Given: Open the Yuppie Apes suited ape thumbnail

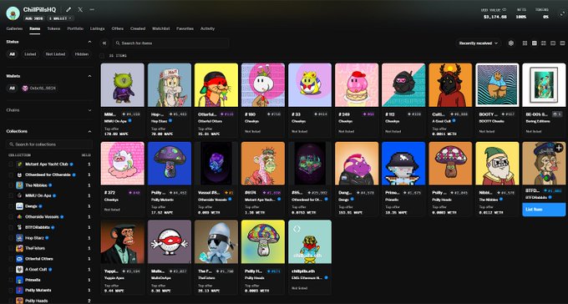Looking at the screenshot, I should [x=123, y=241].
